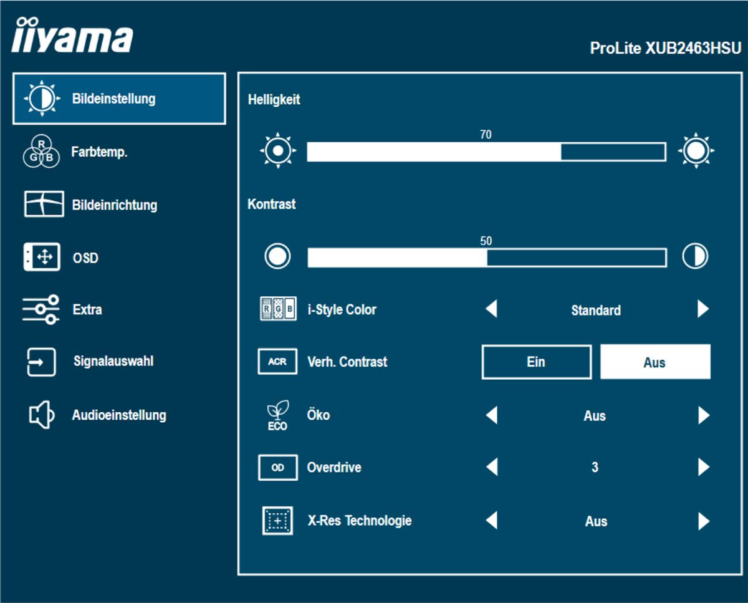Select previous i-Style Color mode
This screenshot has width=748, height=603.
click(492, 309)
